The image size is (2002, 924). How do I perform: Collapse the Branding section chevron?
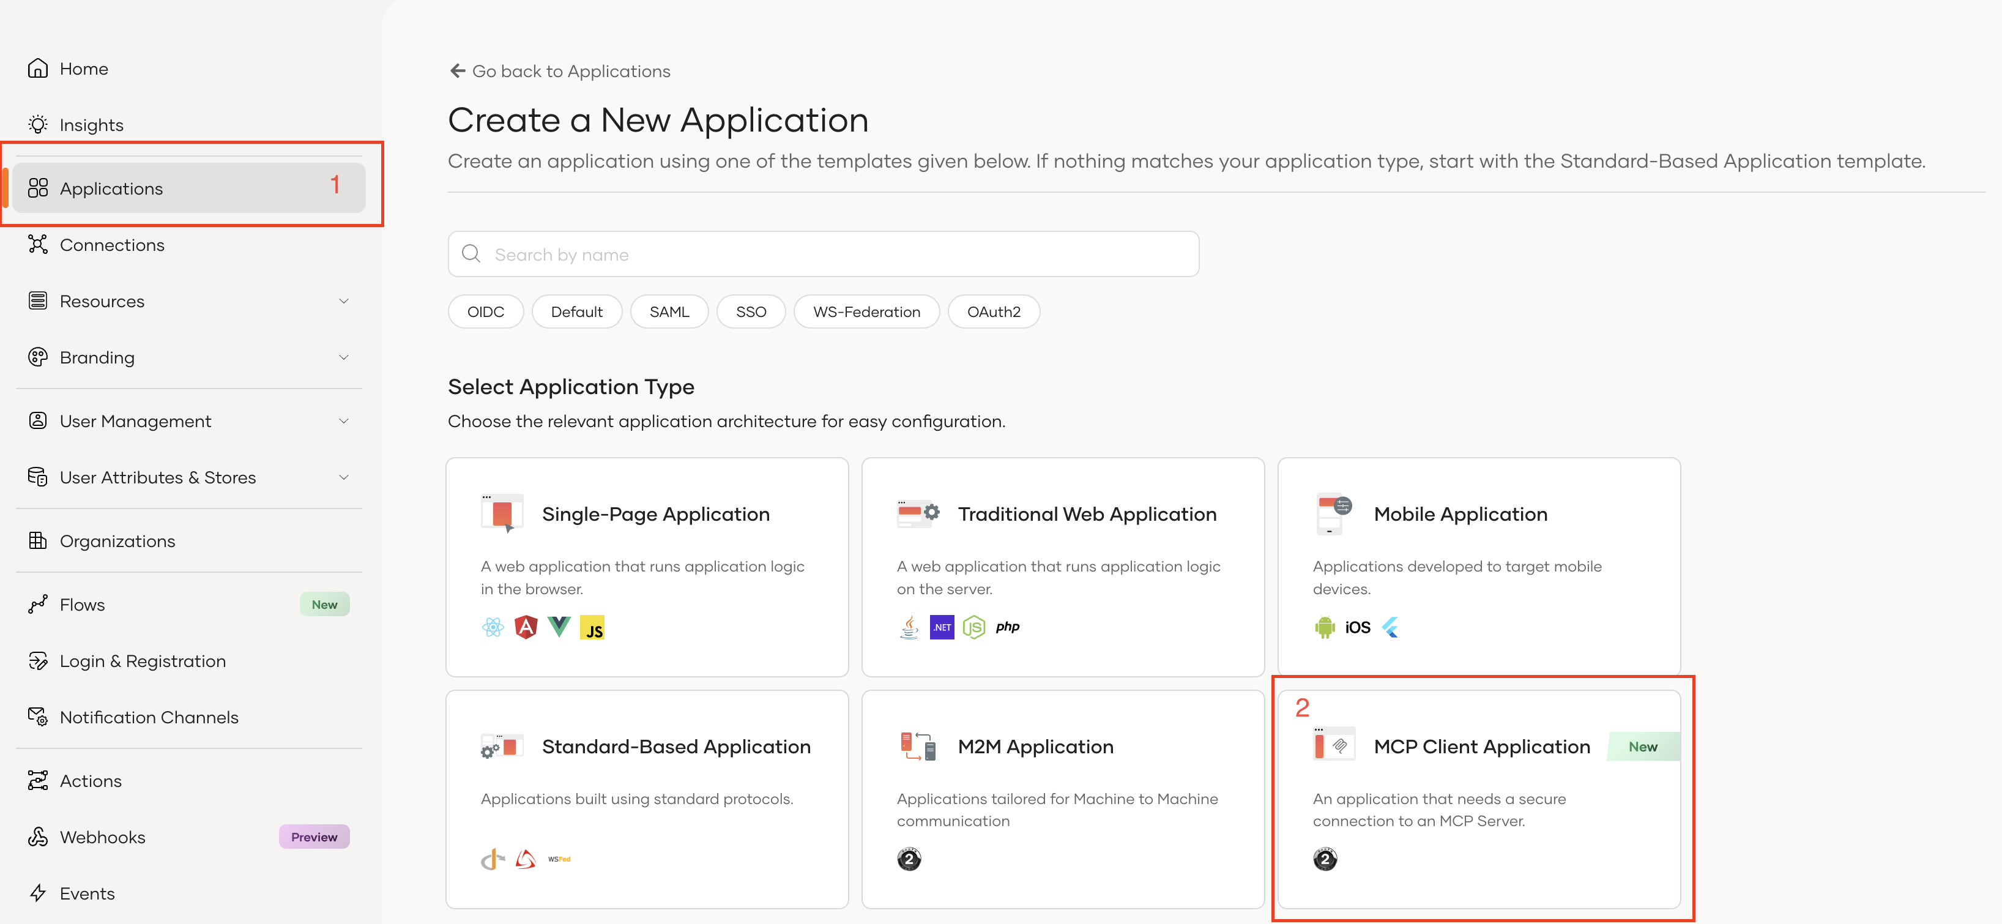click(x=344, y=357)
